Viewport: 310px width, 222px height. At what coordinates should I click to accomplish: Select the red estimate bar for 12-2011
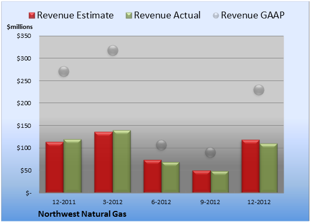(x=55, y=167)
